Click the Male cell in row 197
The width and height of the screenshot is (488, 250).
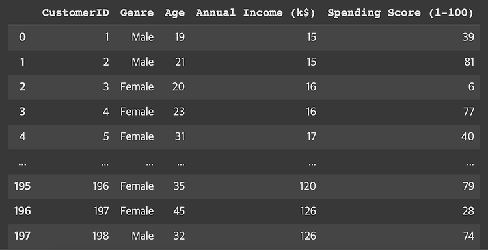tap(142, 236)
